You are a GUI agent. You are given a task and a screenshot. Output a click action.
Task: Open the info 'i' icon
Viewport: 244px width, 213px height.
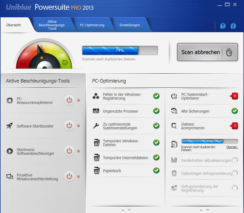233,26
